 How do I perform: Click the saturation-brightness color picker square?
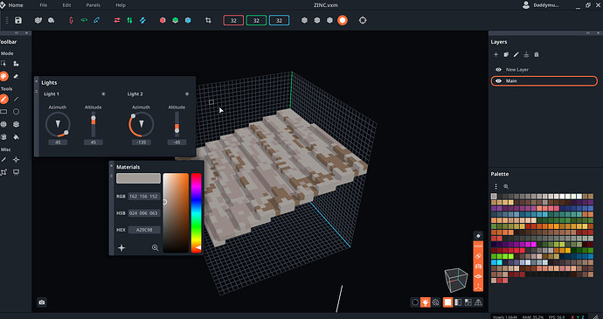176,212
